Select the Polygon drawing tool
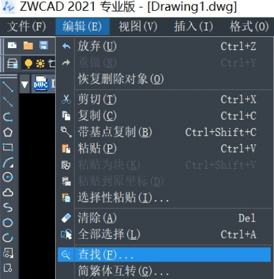274x279 pixels. pos(8,132)
